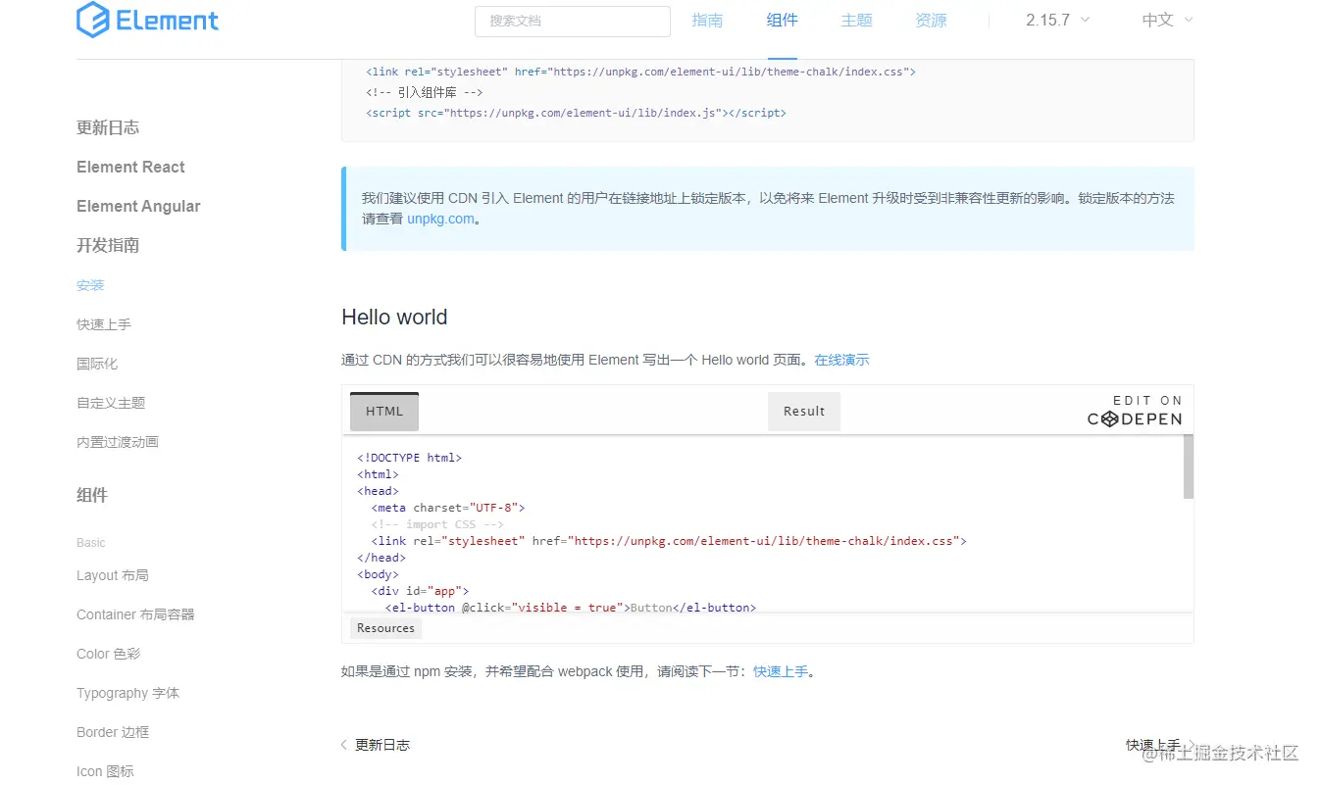The image size is (1321, 785).
Task: Open 内置过渡动画 in the sidebar
Action: 118,442
